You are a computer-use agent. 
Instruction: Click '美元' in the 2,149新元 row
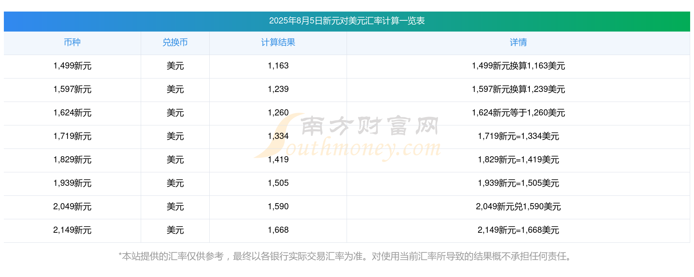[x=175, y=230]
